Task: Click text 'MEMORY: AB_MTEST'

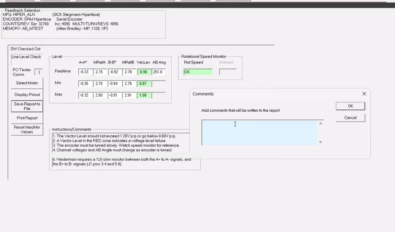Action: pos(23,29)
